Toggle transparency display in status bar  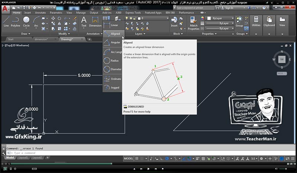coord(203,159)
